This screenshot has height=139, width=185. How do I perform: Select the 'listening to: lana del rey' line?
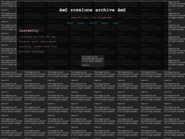click(38, 37)
